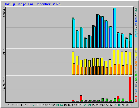The height and width of the screenshot is (108, 139).
Task: Click the cyan pages bar for day 24
Action: point(103,32)
